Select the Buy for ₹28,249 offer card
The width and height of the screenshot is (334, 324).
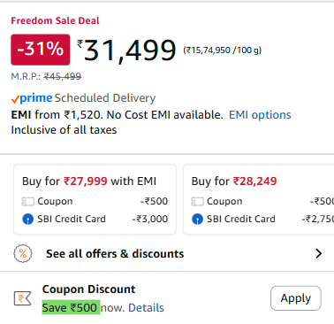(x=259, y=199)
